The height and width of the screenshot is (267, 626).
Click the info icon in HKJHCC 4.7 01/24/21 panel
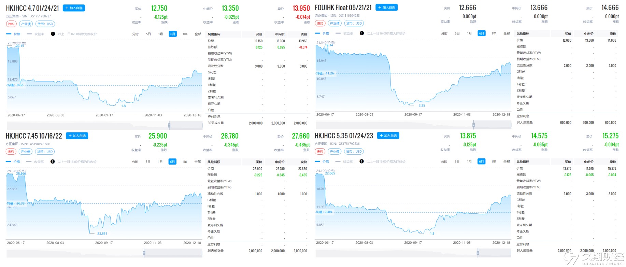53,34
